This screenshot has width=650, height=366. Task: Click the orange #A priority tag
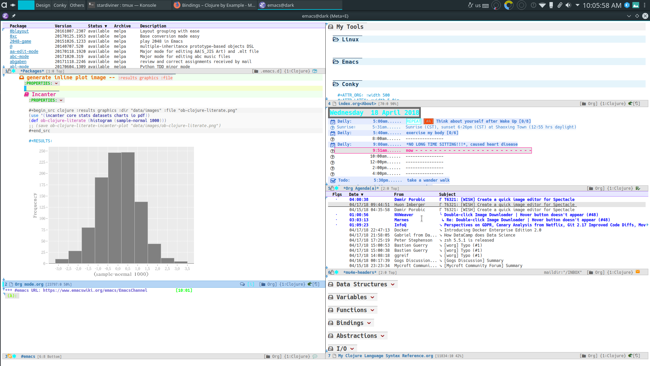click(x=428, y=121)
